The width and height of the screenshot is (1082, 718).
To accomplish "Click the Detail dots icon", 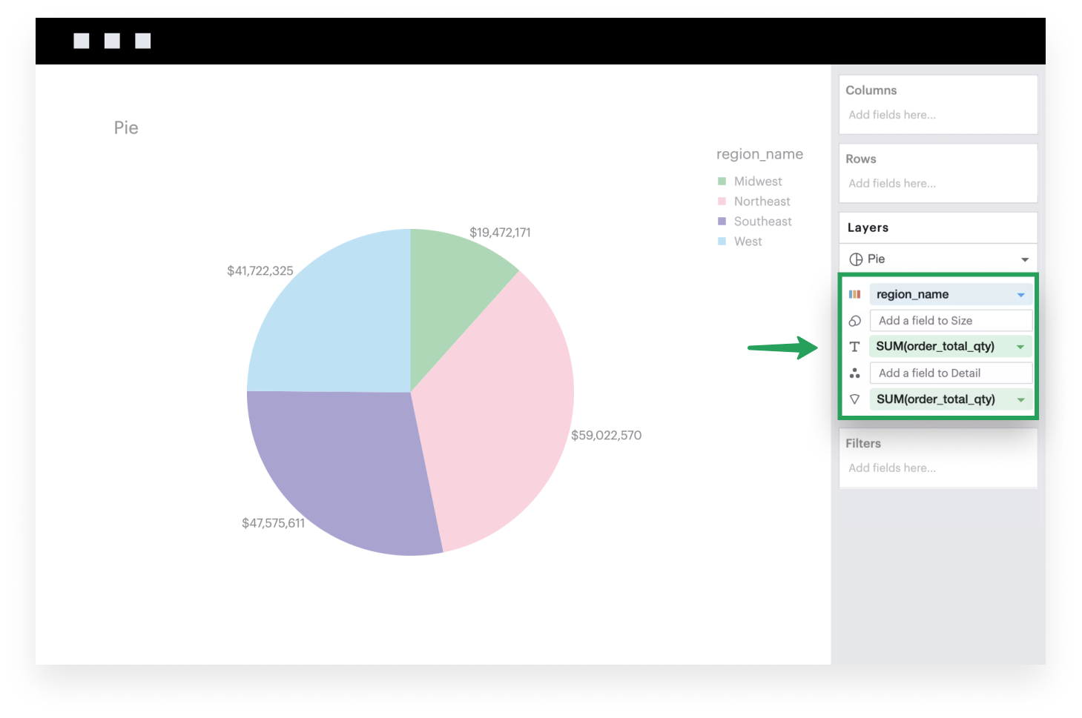I will click(x=854, y=373).
